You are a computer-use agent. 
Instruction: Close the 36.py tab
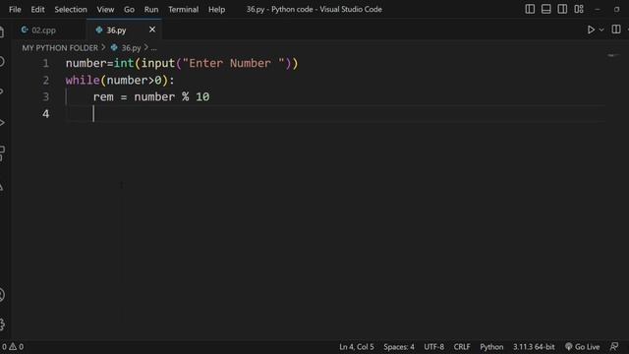pyautogui.click(x=152, y=29)
